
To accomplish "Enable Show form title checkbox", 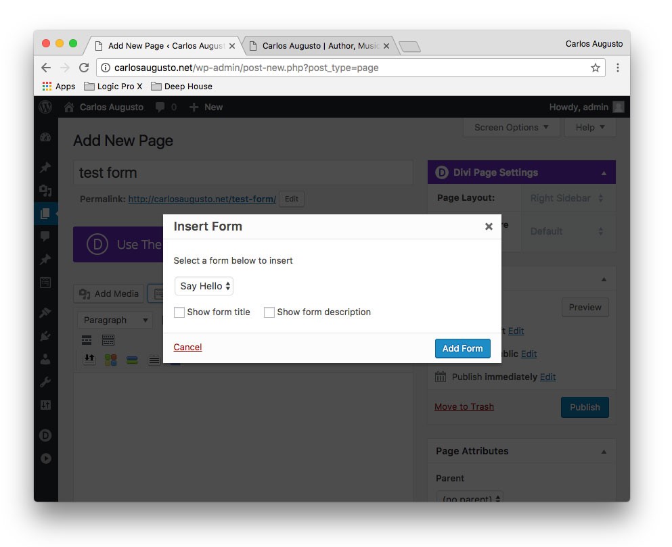I will coord(179,312).
